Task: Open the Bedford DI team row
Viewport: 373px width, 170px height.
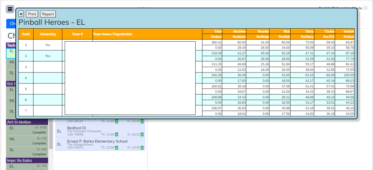Action: [x=100, y=131]
